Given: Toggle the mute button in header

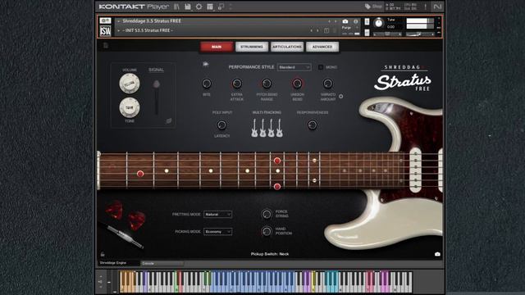Looking at the screenshot, I should 367,33.
